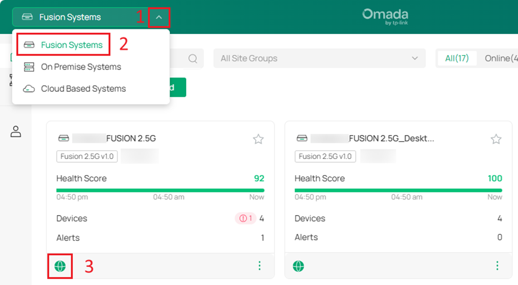Screen dimensions: 518x285
Task: Click the health score value "100"
Action: (x=495, y=178)
